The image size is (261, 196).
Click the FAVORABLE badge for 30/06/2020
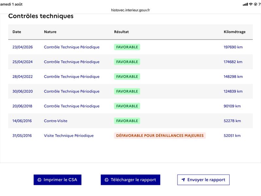click(127, 91)
